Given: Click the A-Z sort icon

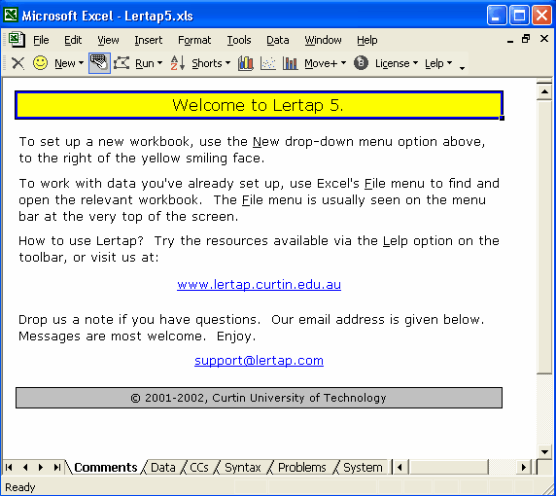Looking at the screenshot, I should click(177, 63).
